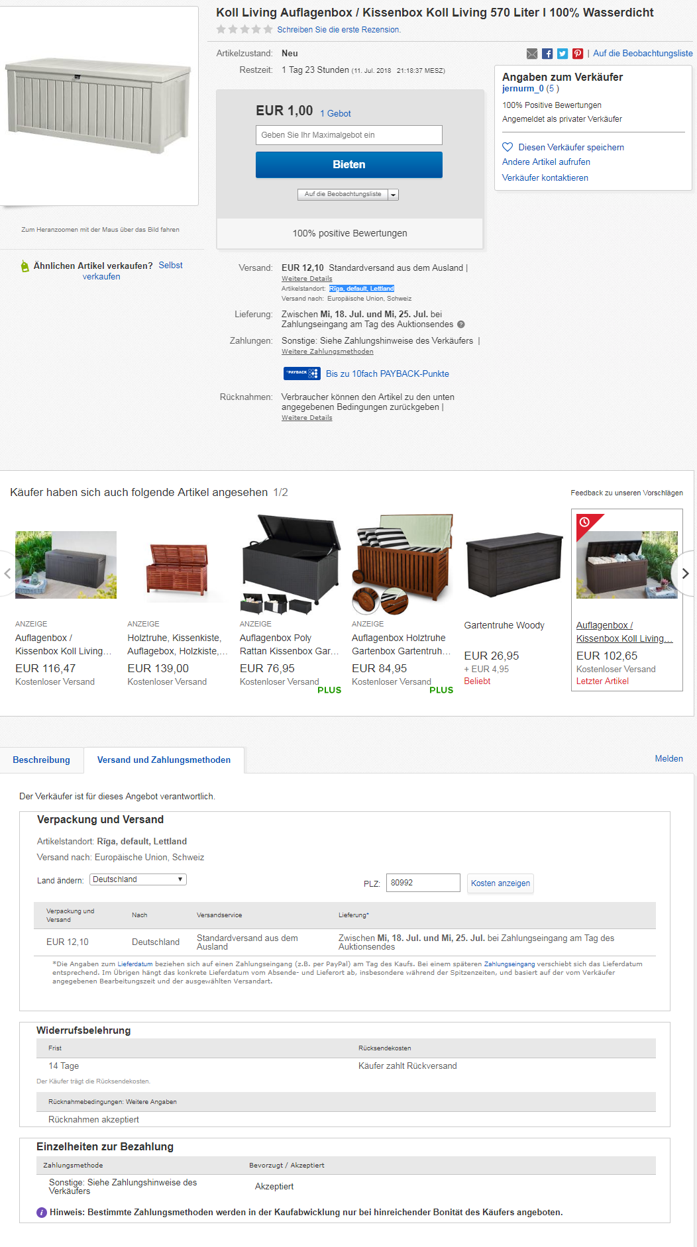Open Beobachtungsliste dropdown arrow below Bieten

point(394,195)
